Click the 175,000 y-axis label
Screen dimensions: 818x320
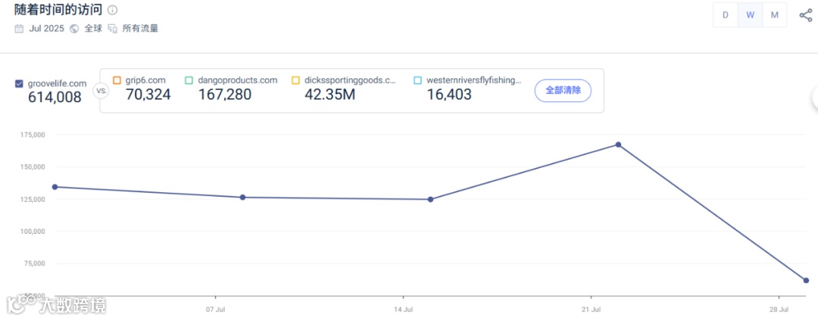point(34,135)
